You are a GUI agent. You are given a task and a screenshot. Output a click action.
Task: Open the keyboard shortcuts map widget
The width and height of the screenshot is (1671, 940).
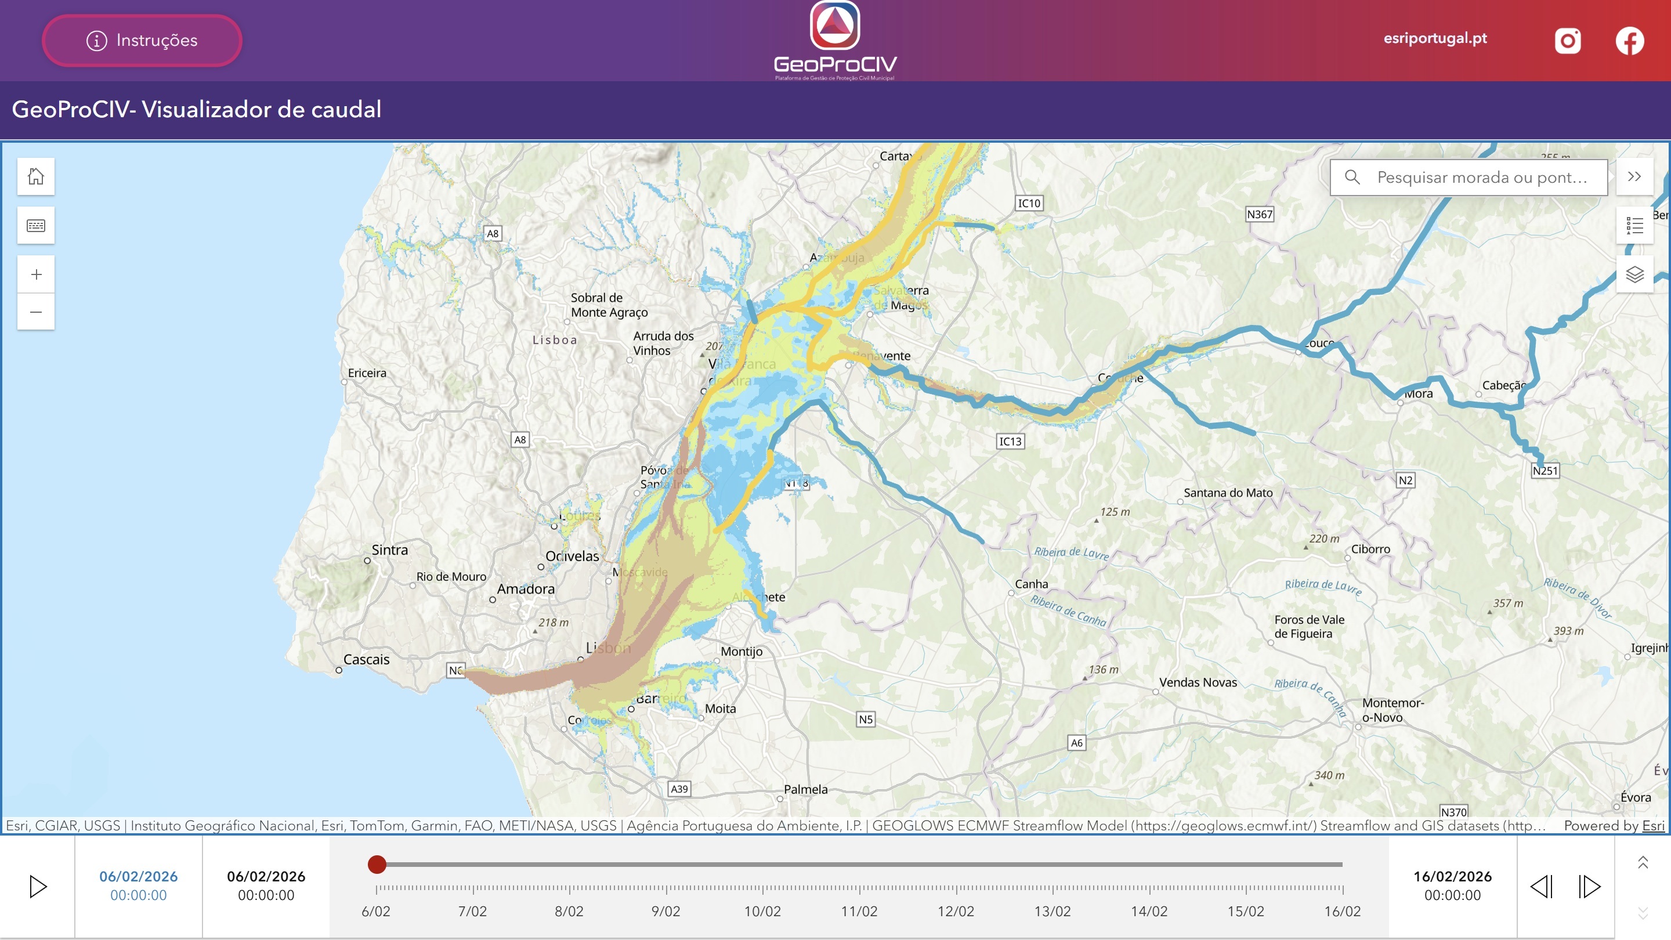(35, 226)
